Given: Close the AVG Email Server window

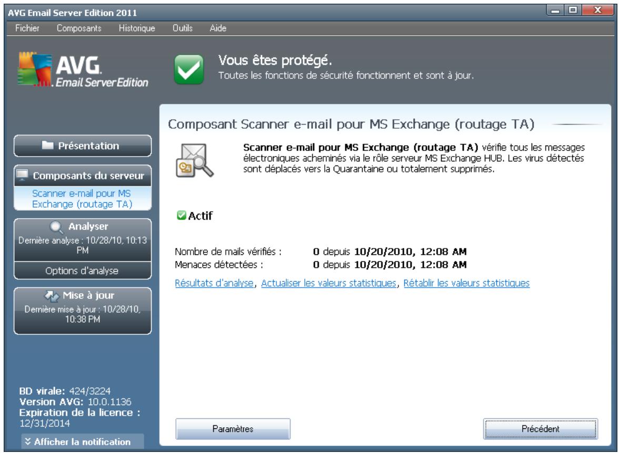Looking at the screenshot, I should tap(598, 11).
